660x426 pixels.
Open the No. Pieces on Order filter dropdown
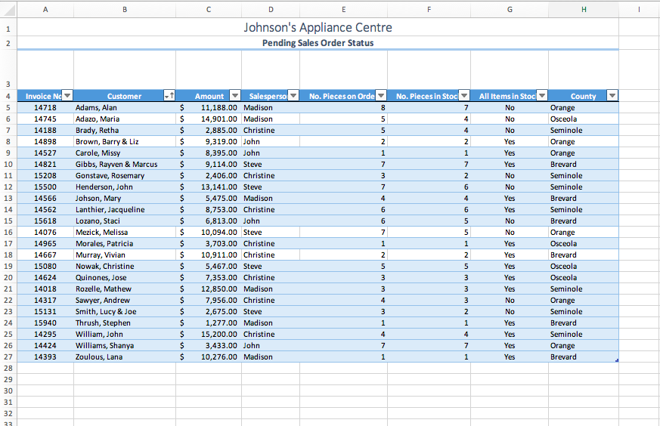click(x=380, y=95)
